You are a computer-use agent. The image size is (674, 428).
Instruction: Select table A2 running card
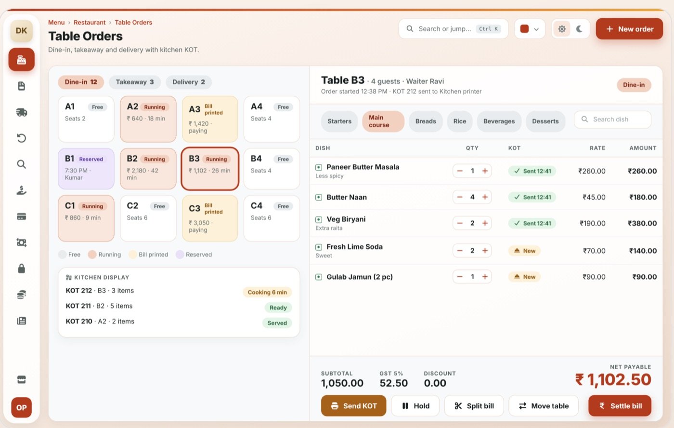(x=148, y=119)
